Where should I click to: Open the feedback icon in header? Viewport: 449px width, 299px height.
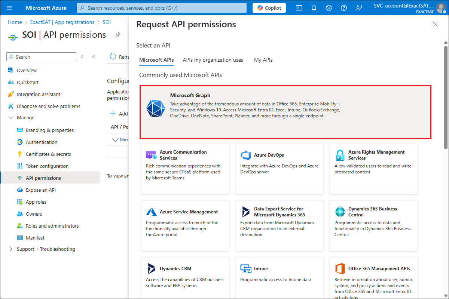(359, 8)
